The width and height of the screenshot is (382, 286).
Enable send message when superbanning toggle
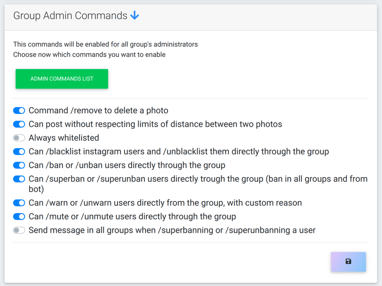pyautogui.click(x=19, y=230)
